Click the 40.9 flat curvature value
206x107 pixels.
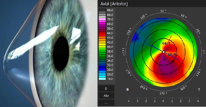coord(172,55)
